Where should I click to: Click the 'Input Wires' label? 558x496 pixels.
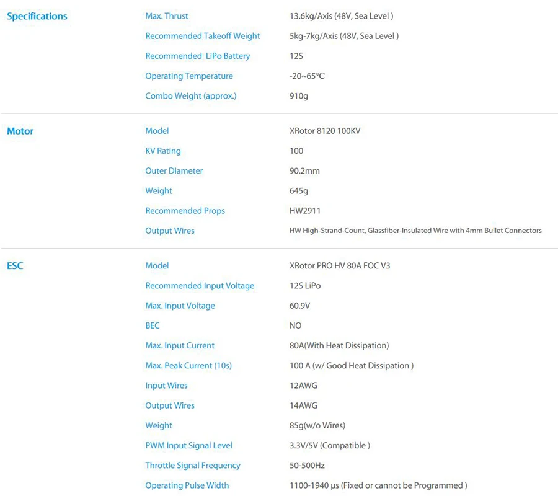click(x=166, y=386)
